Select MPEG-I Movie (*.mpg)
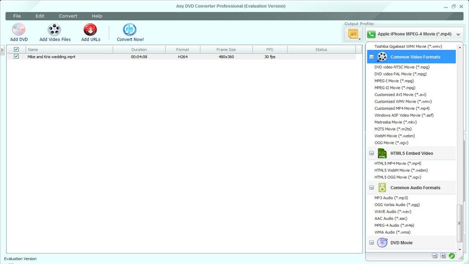The image size is (469, 264). (x=394, y=81)
